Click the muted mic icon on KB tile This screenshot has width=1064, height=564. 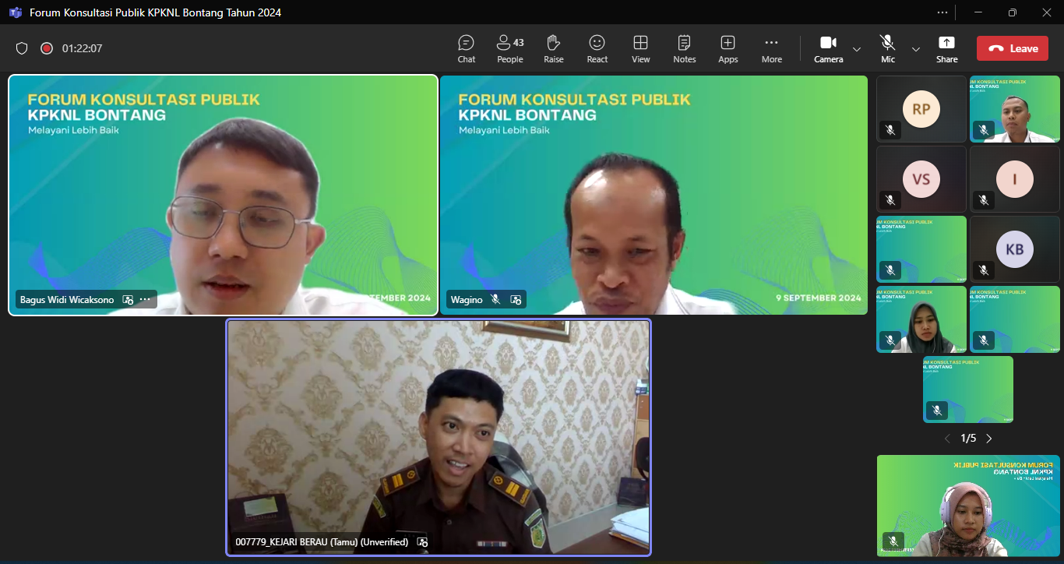(984, 270)
